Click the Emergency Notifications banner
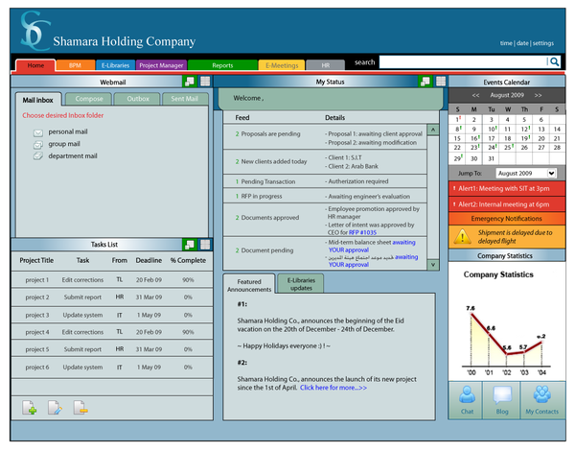 506,219
